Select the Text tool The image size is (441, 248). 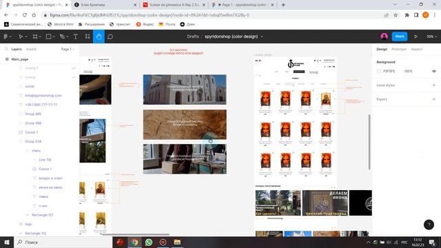coord(76,37)
